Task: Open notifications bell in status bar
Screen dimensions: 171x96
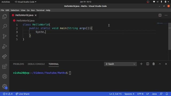Action: click(167, 94)
